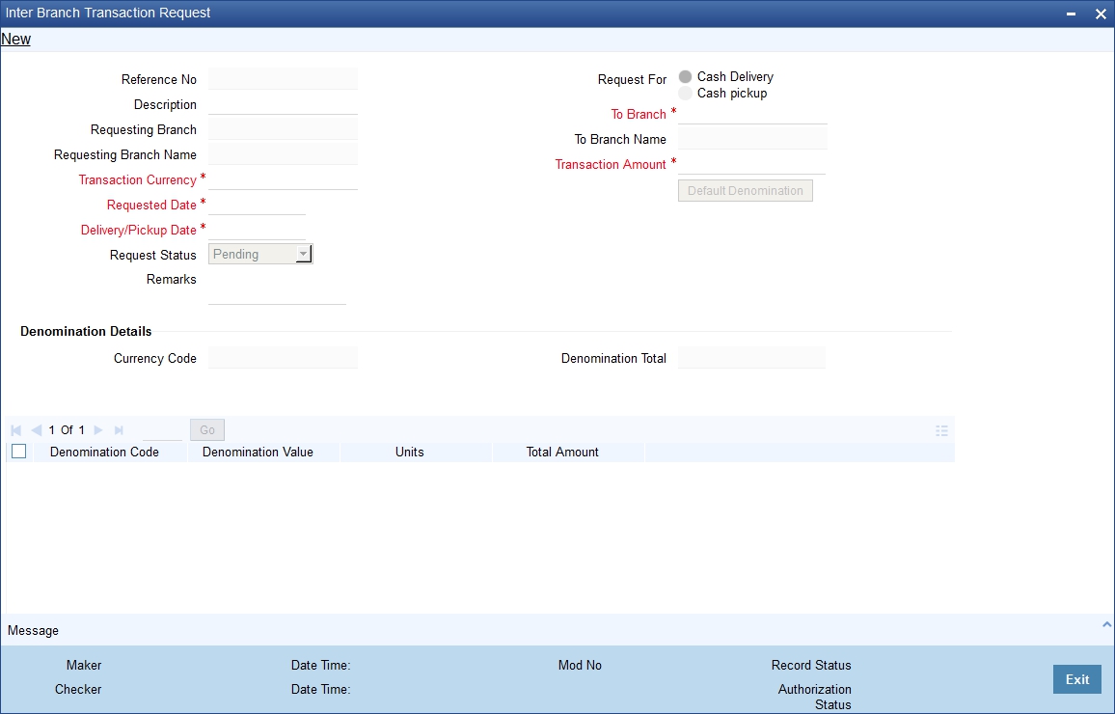Click into the Description field

pos(283,104)
